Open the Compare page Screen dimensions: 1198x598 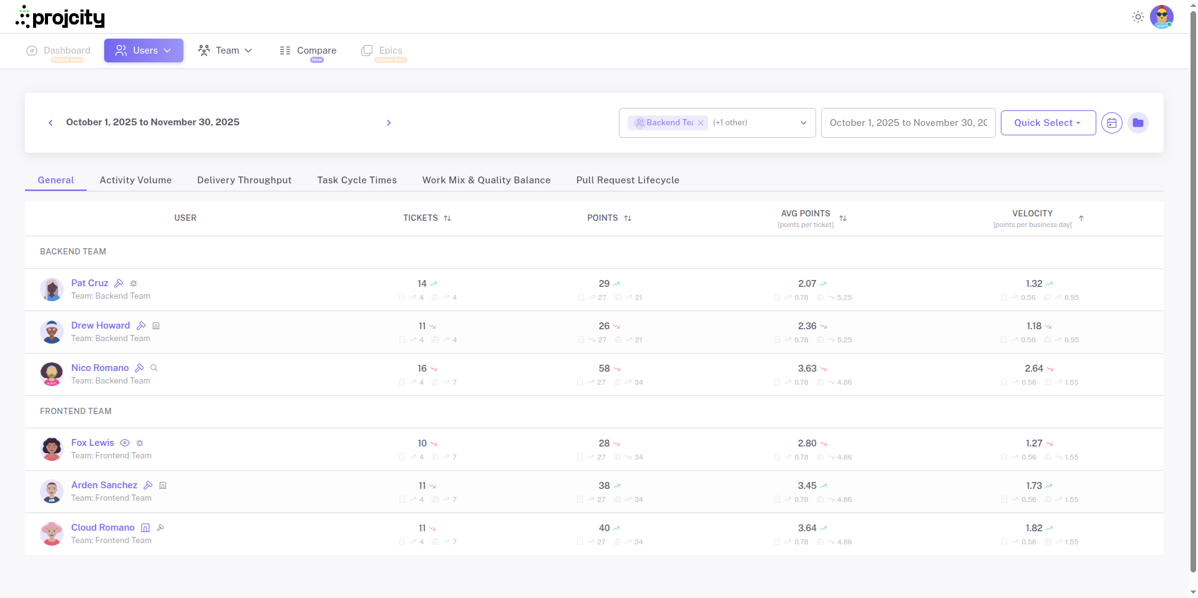(308, 50)
